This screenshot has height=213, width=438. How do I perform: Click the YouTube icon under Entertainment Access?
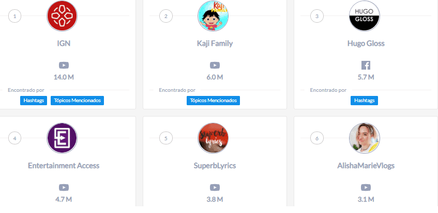(x=64, y=187)
